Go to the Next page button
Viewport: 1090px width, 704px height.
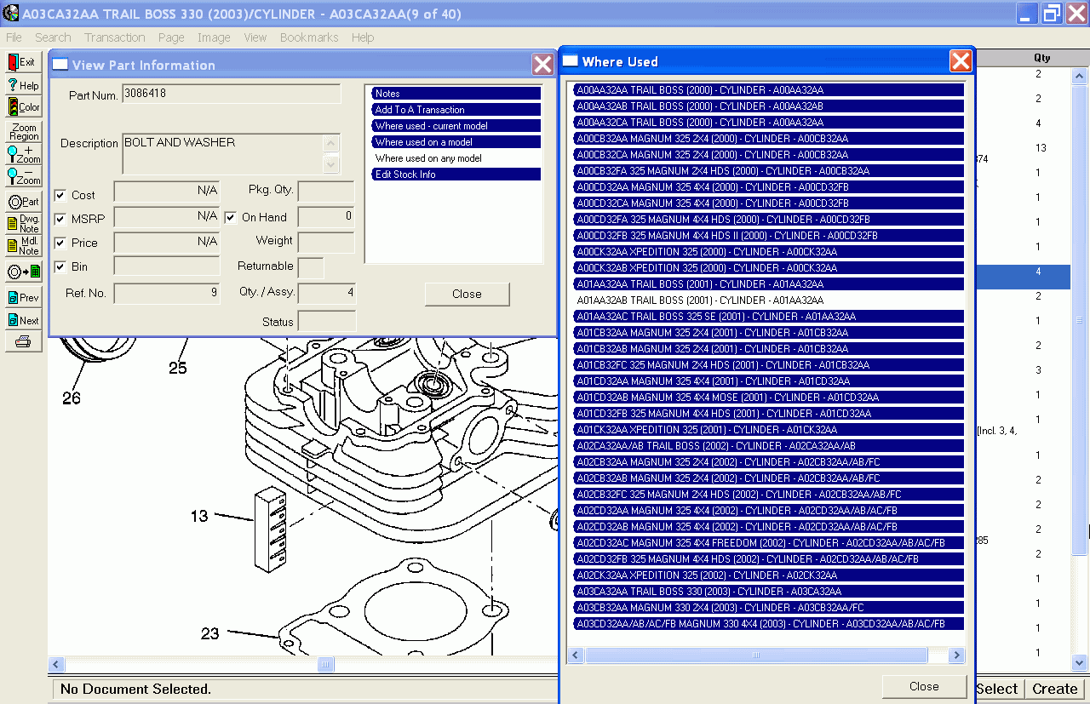24,320
